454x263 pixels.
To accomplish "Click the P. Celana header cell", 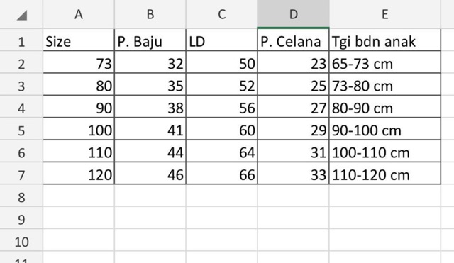I will (x=293, y=40).
